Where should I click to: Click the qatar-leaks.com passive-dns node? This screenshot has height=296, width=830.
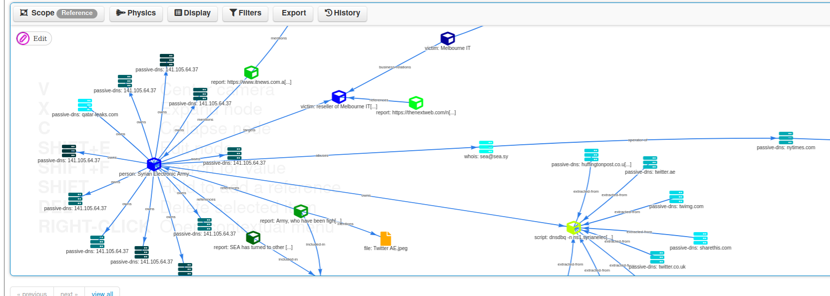pyautogui.click(x=85, y=105)
